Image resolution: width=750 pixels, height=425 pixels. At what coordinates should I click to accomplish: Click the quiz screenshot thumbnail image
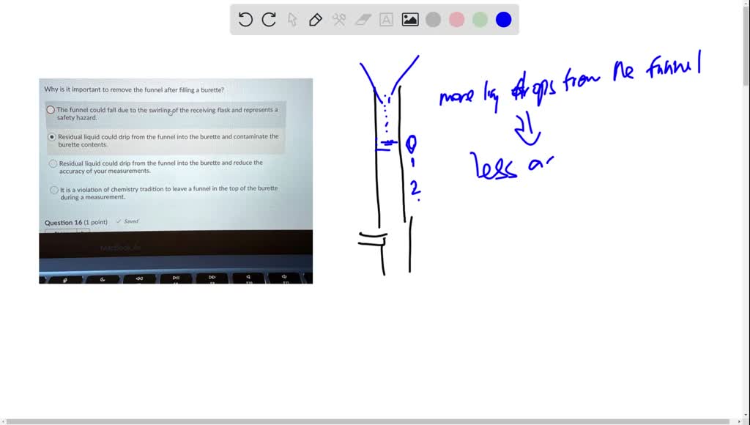175,180
